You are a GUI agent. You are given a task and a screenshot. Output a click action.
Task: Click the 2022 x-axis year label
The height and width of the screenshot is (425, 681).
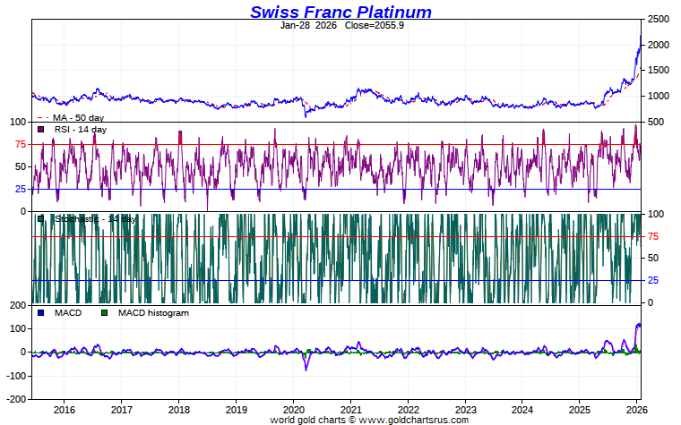coord(409,410)
